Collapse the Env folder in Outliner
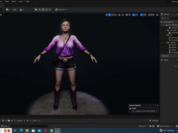 (166, 35)
